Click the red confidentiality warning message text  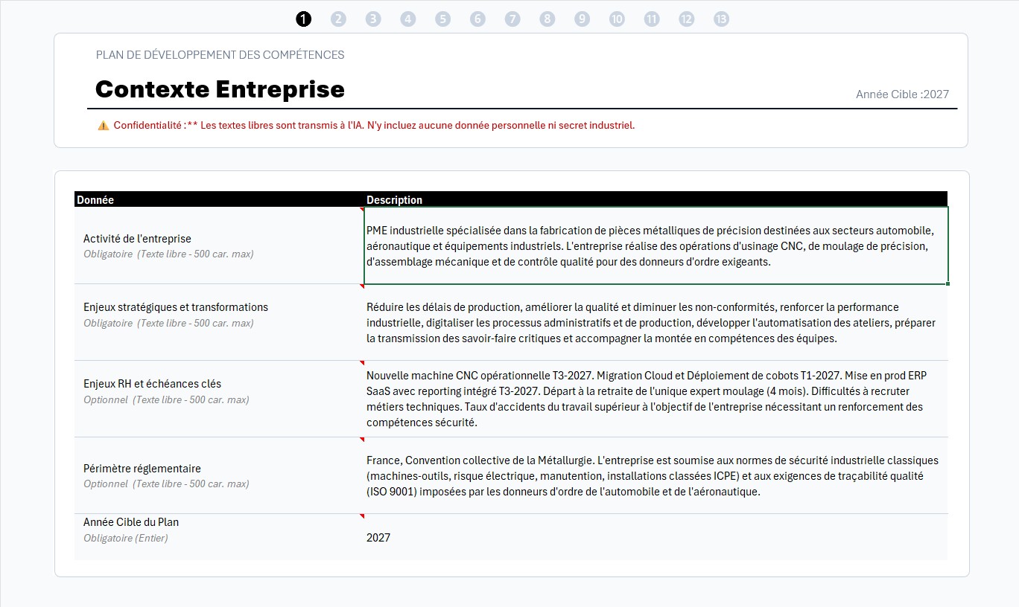[x=374, y=126]
